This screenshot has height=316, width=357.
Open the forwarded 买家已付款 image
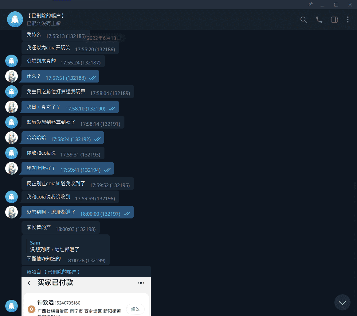click(x=86, y=296)
